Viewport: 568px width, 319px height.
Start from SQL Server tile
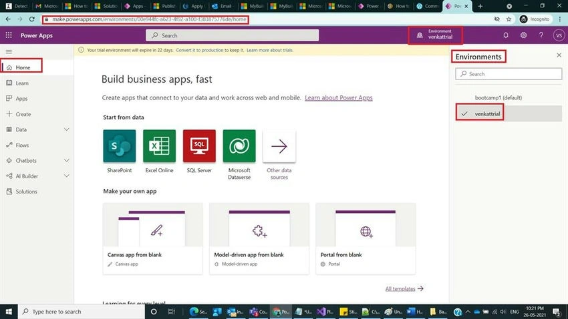coord(199,146)
